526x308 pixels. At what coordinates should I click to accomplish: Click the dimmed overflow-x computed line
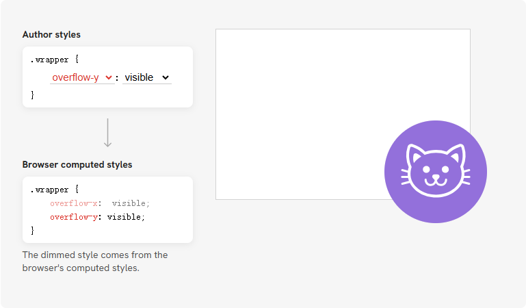pyautogui.click(x=100, y=203)
